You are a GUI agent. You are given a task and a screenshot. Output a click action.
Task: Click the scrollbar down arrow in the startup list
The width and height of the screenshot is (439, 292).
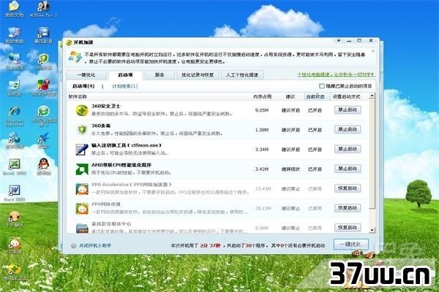click(372, 230)
